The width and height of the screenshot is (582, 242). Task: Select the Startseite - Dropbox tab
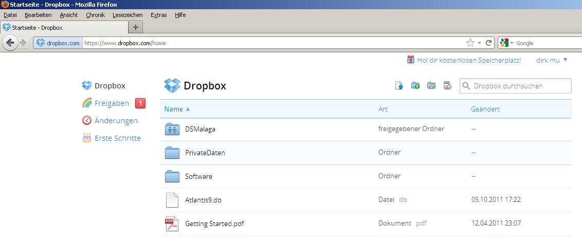pos(65,27)
